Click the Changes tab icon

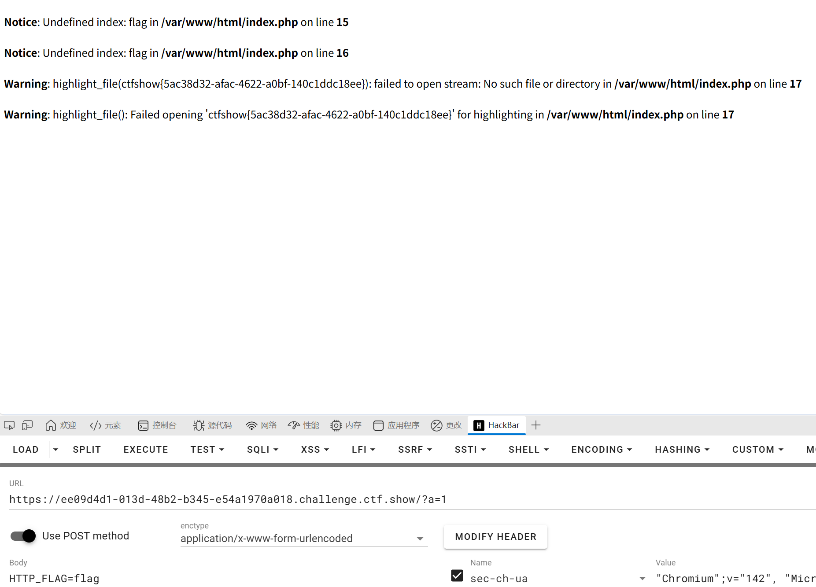point(436,425)
